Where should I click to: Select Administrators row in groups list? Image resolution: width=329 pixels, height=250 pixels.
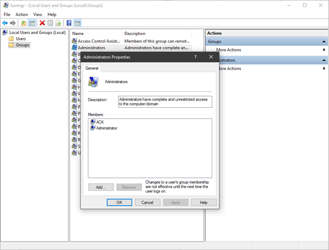coord(132,48)
